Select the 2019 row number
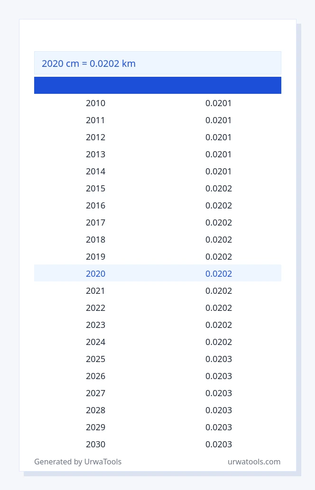This screenshot has height=490, width=315. (x=96, y=256)
